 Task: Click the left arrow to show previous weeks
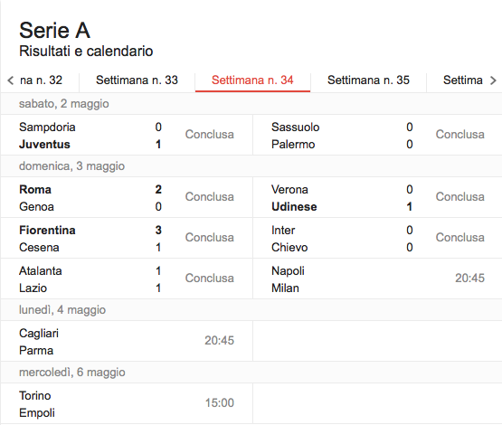tap(11, 80)
